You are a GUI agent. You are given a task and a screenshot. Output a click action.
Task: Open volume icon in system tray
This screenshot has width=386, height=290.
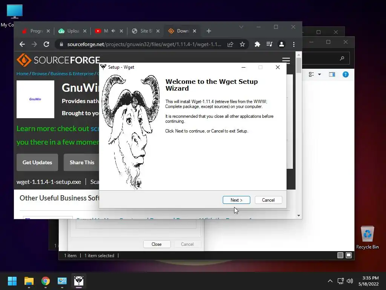[350, 281]
